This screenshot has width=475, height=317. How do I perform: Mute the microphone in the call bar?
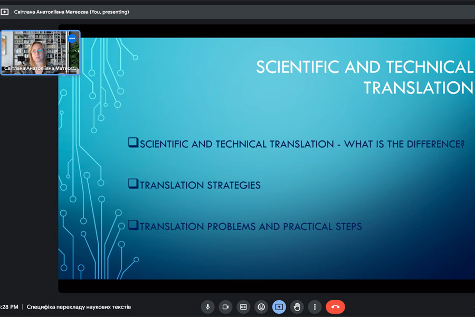(x=207, y=306)
